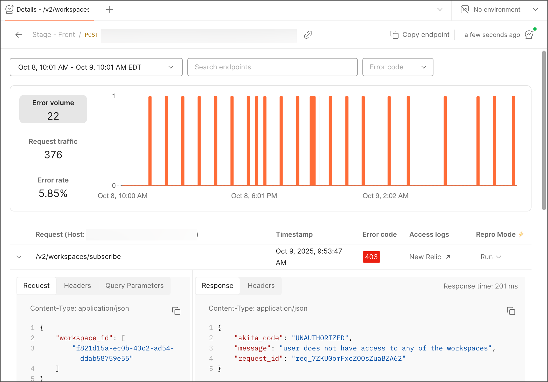Open the Error code filter dropdown
The width and height of the screenshot is (548, 382).
tap(398, 67)
